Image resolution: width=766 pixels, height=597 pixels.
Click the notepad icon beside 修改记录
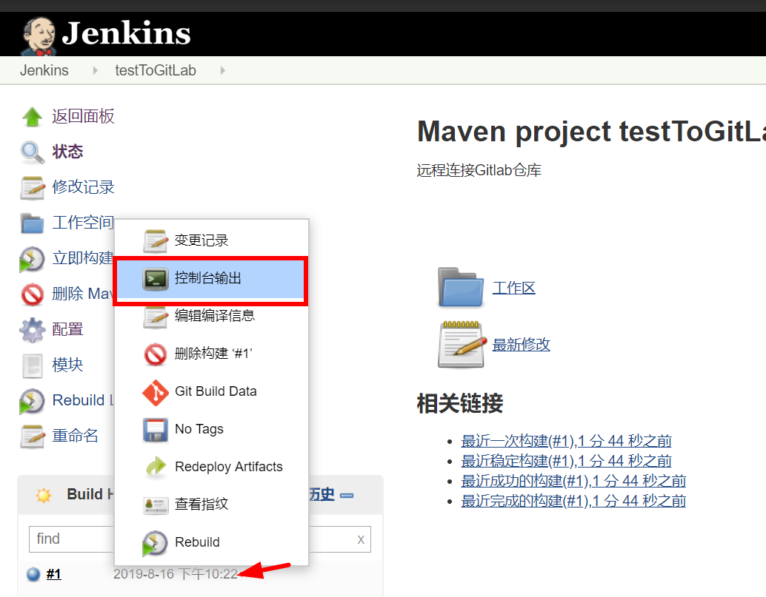coord(33,187)
